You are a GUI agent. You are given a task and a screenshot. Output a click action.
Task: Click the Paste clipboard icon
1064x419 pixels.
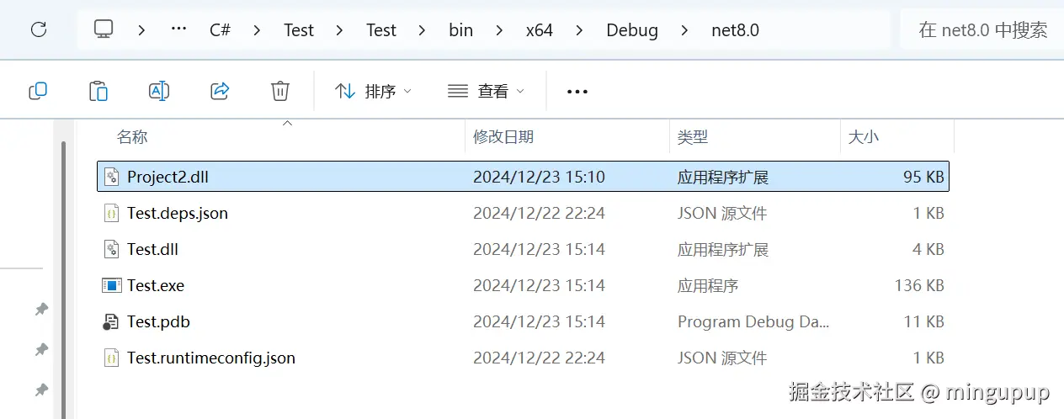click(x=98, y=91)
